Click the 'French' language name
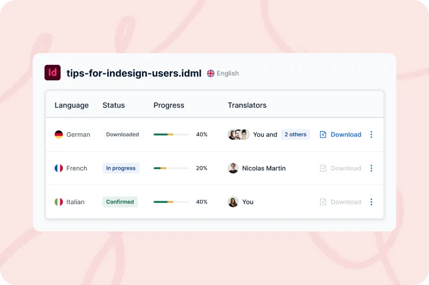429x285 pixels. 77,168
